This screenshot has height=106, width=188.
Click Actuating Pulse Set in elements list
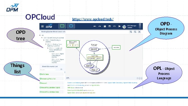pyautogui.click(x=51, y=79)
